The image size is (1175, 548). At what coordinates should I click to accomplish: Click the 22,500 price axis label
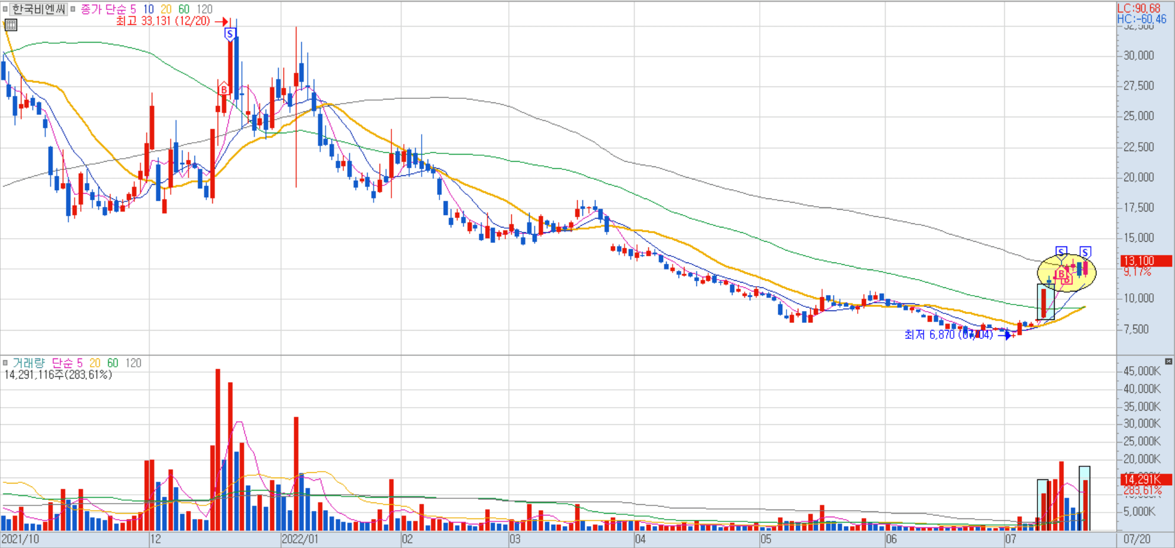pos(1139,146)
